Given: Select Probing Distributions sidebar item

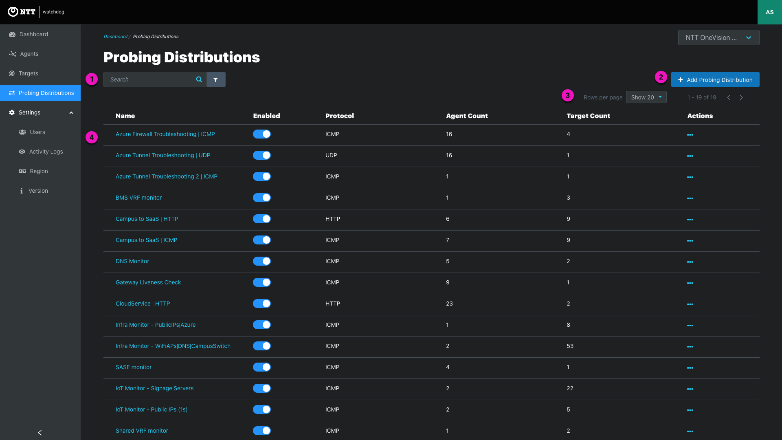Looking at the screenshot, I should [x=40, y=93].
